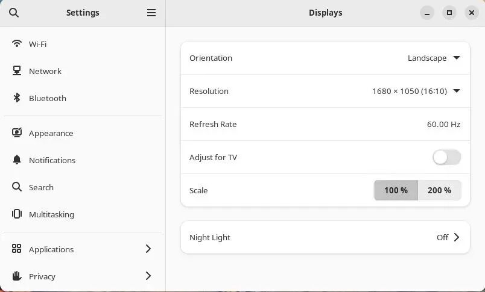Expand the Applications chevron in sidebar
This screenshot has height=292, width=485.
pos(148,249)
